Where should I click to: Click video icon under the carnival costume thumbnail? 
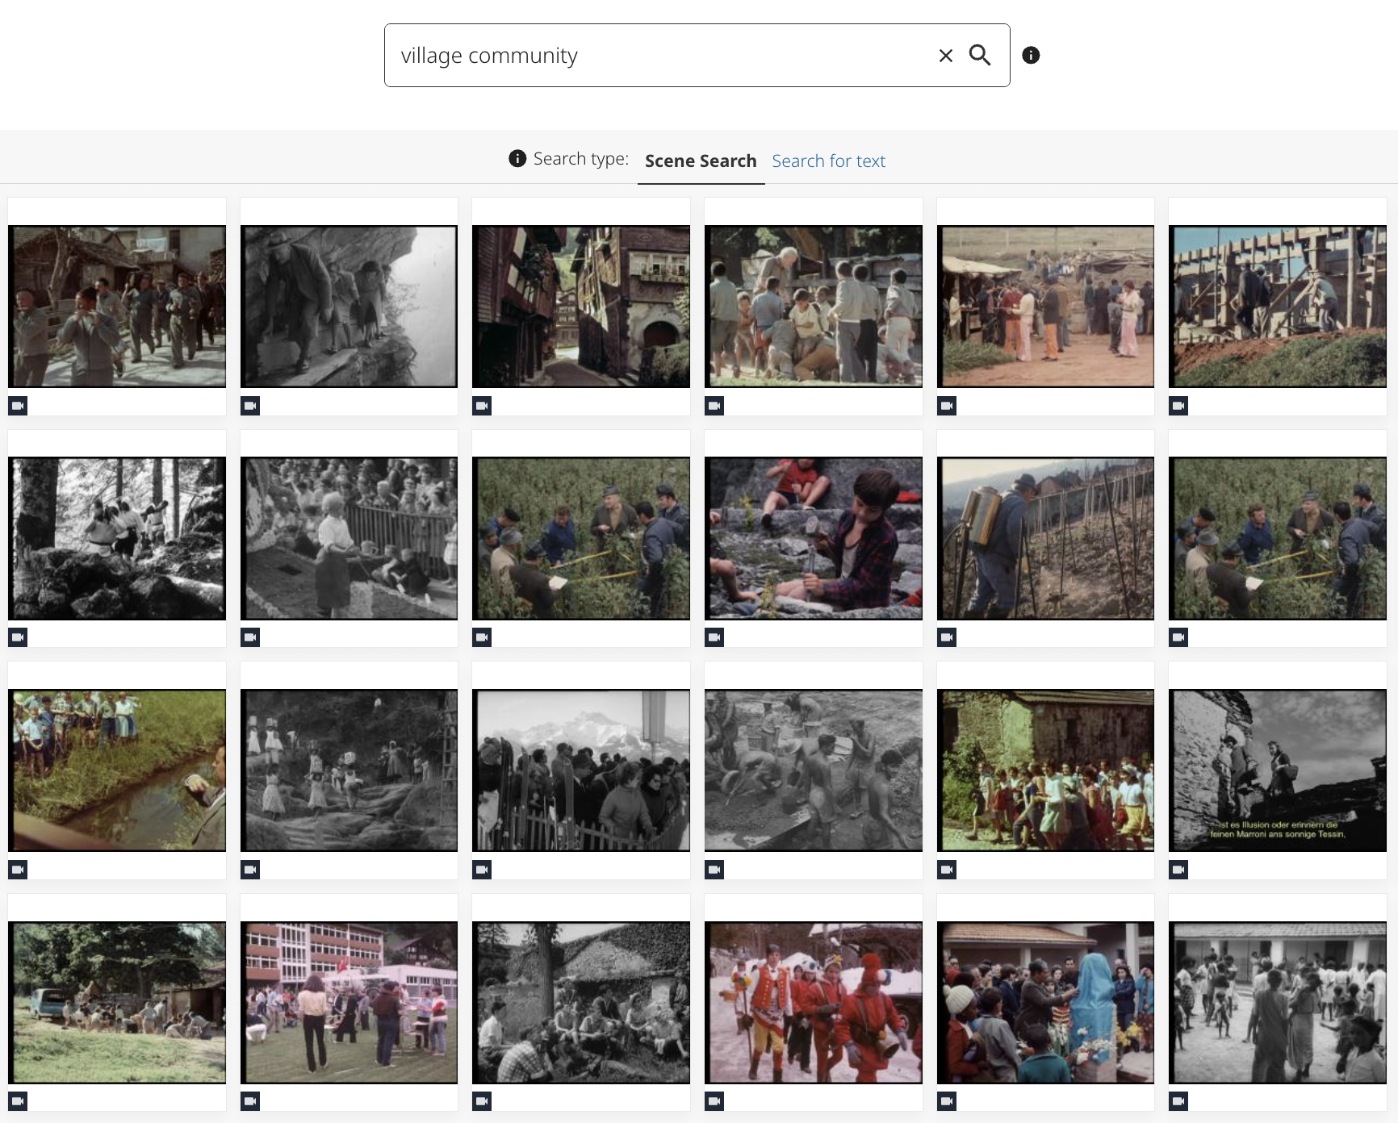tap(714, 1101)
